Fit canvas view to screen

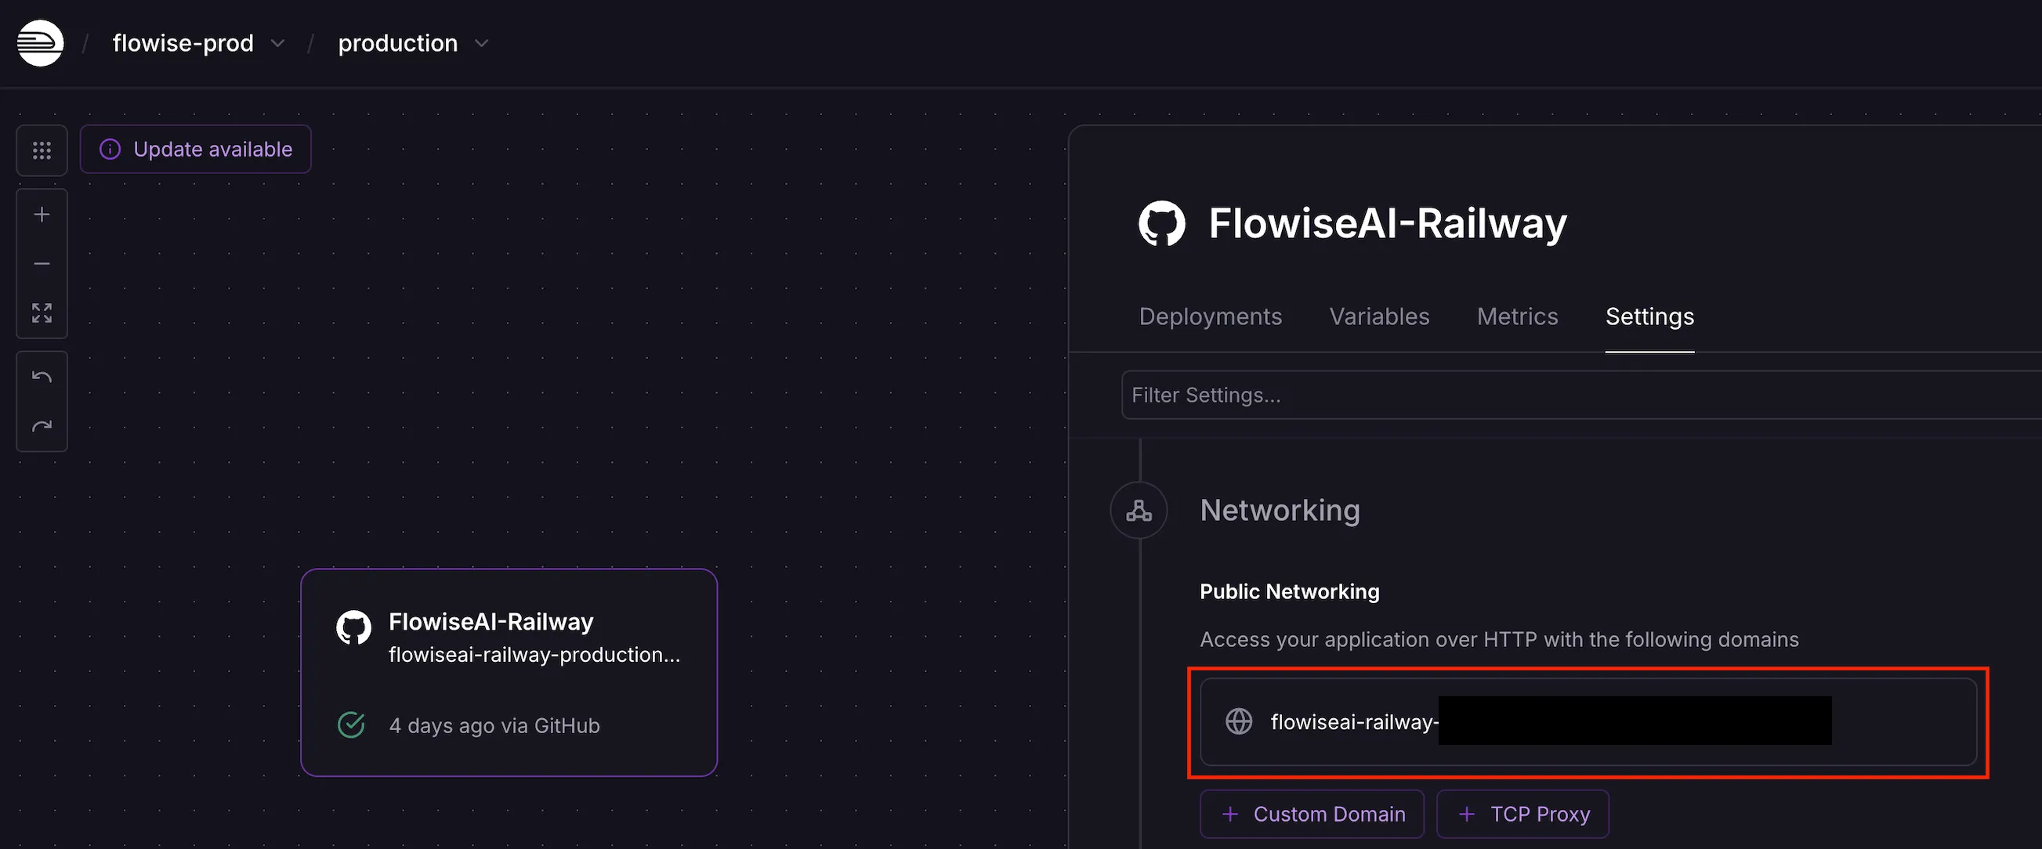[x=42, y=313]
